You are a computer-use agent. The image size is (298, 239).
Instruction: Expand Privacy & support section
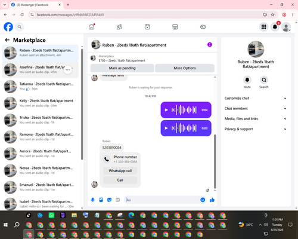pyautogui.click(x=256, y=129)
